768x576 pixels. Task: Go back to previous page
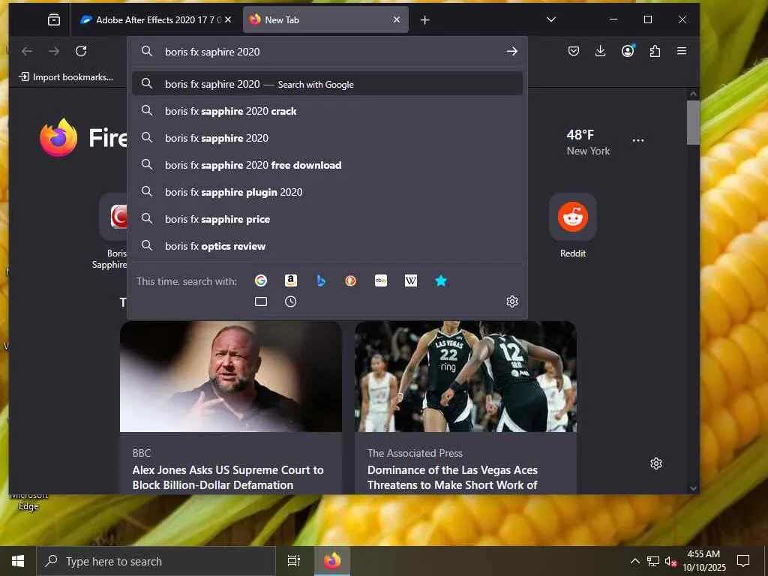pyautogui.click(x=27, y=51)
